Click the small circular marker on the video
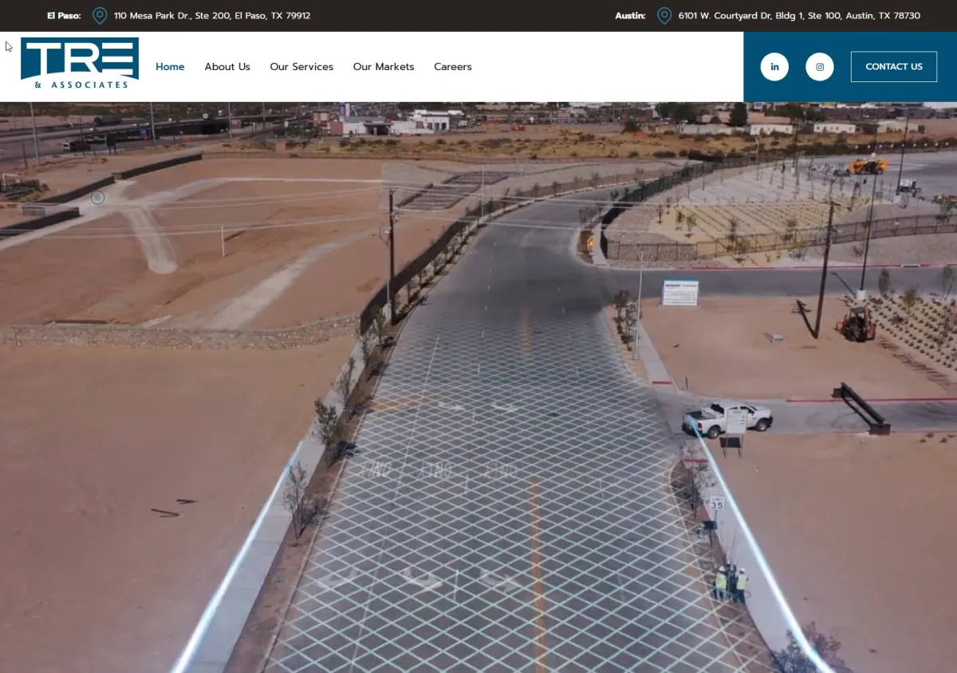This screenshot has width=957, height=673. coord(97,197)
